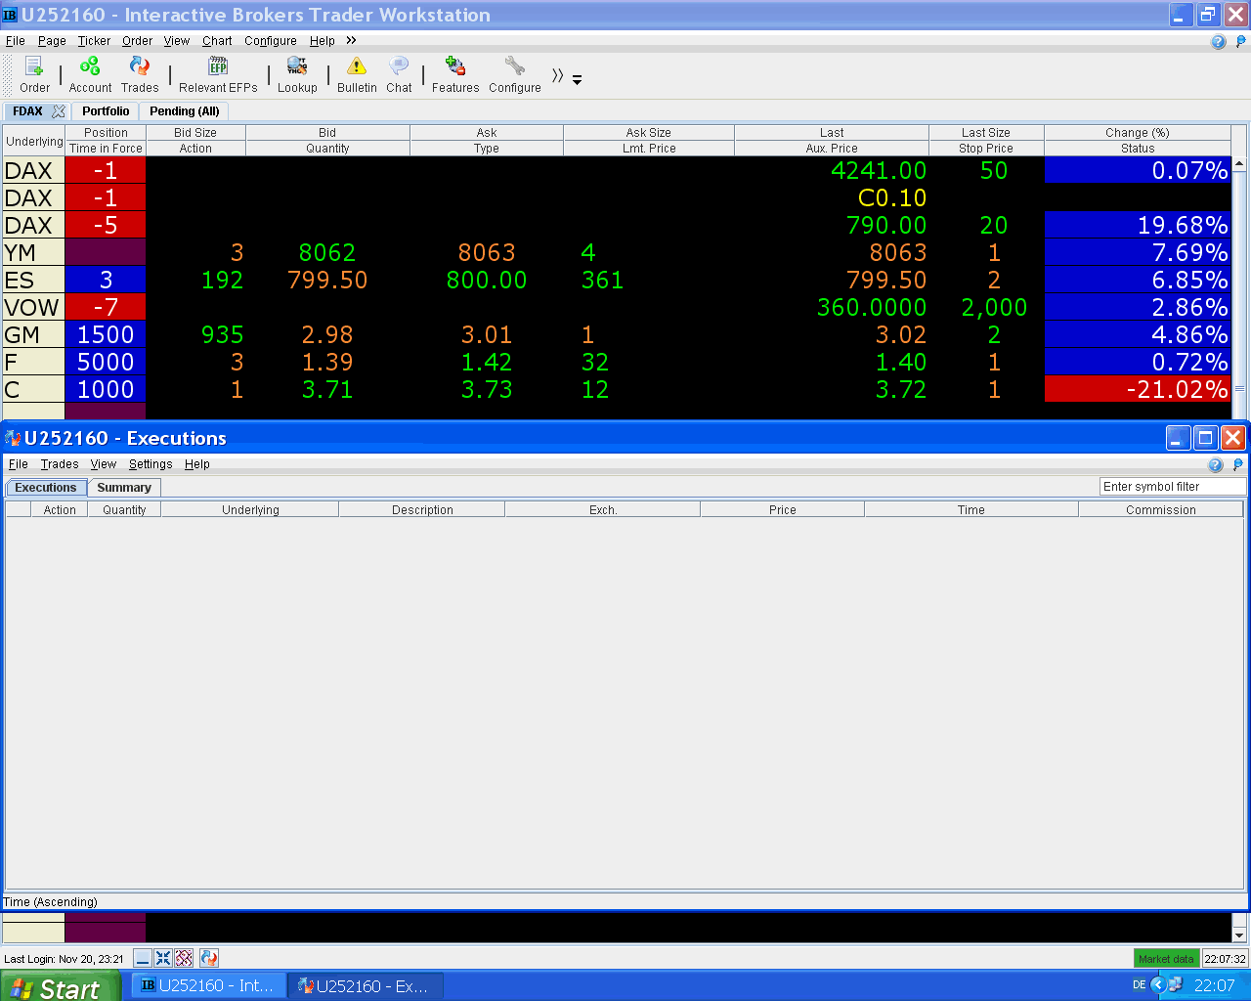Click the Quantity column header in Executions
The height and width of the screenshot is (1001, 1251).
[124, 509]
